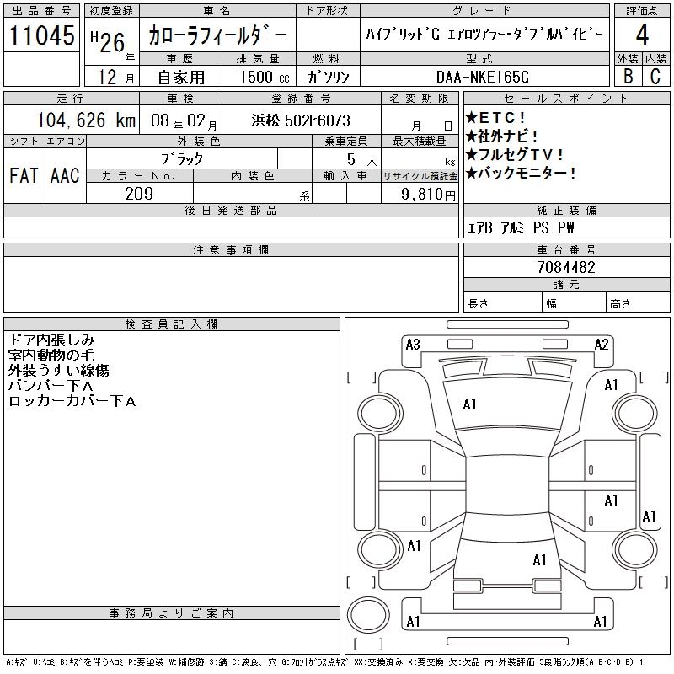The image size is (674, 674).
Task: Click the 出品番号 header
Action: 41,11
